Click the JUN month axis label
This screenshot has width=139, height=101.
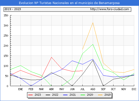click(72, 89)
